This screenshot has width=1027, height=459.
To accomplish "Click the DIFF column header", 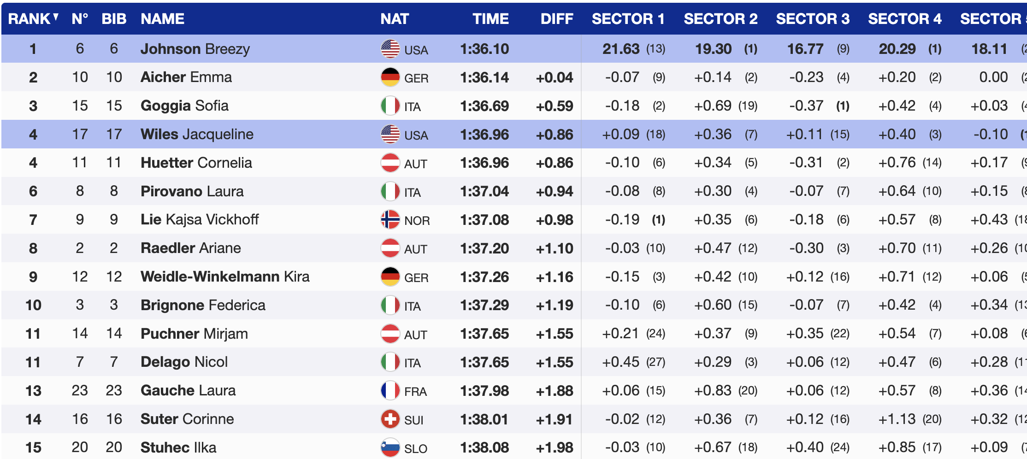I will [556, 19].
